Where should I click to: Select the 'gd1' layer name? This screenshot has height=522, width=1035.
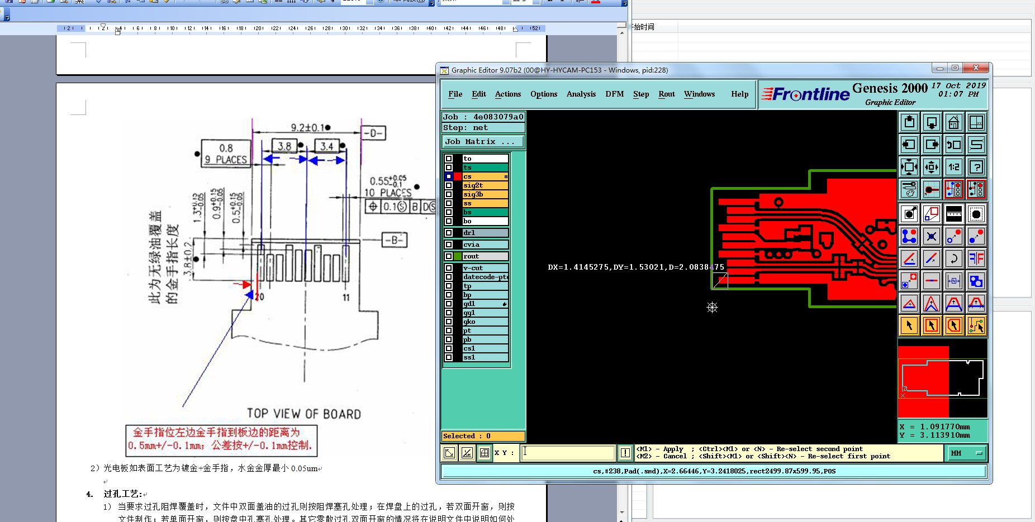[485, 304]
